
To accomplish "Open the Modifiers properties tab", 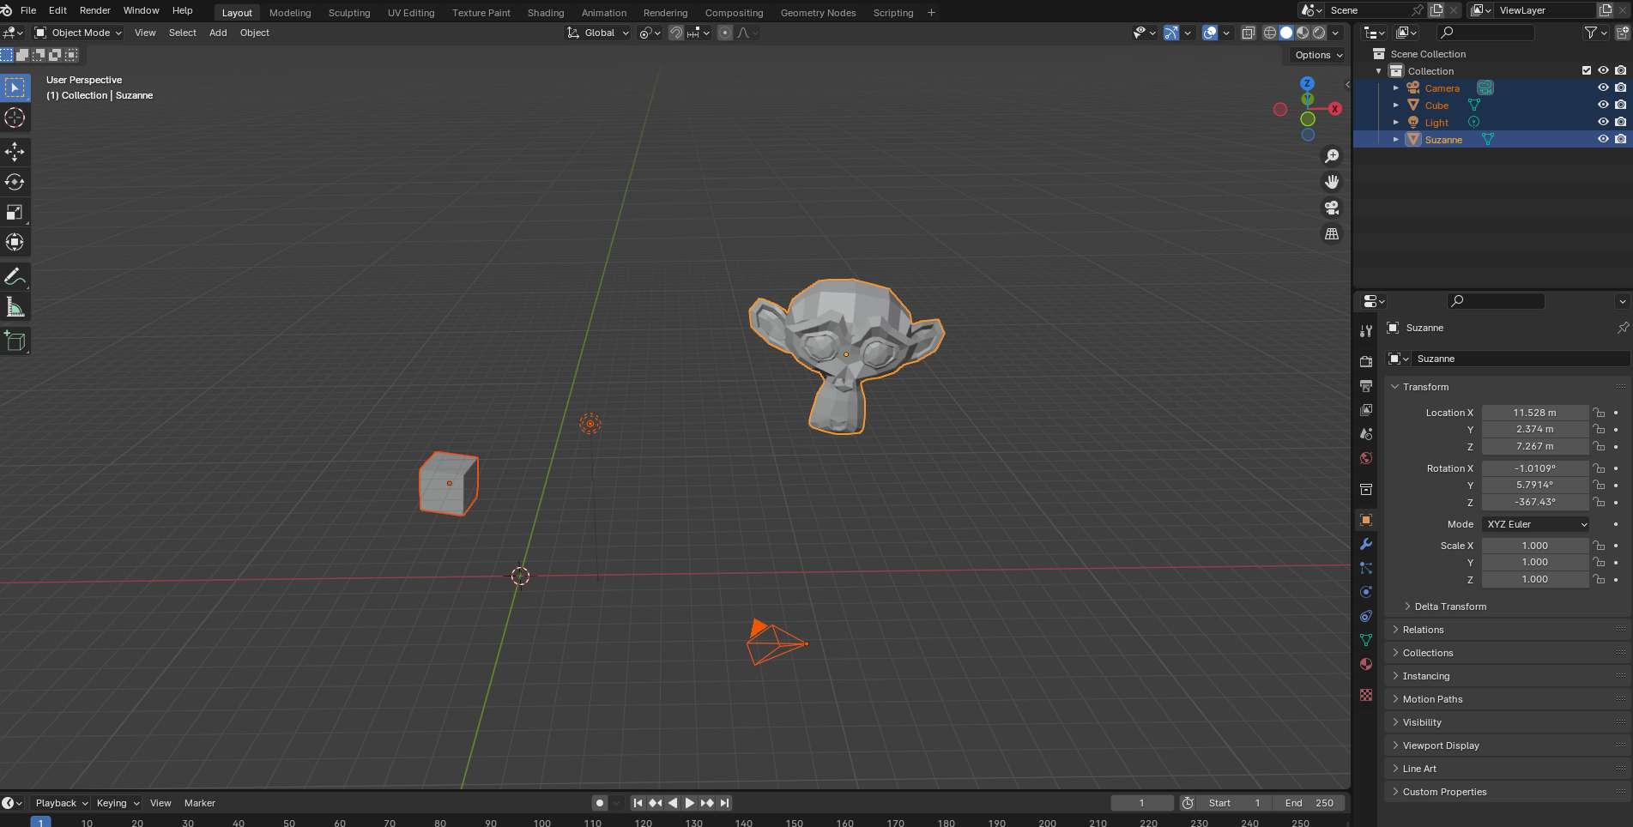I will [x=1366, y=544].
